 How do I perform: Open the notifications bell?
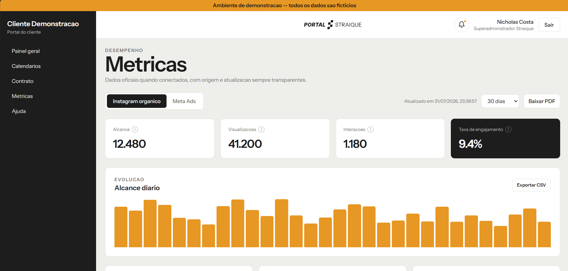click(461, 25)
